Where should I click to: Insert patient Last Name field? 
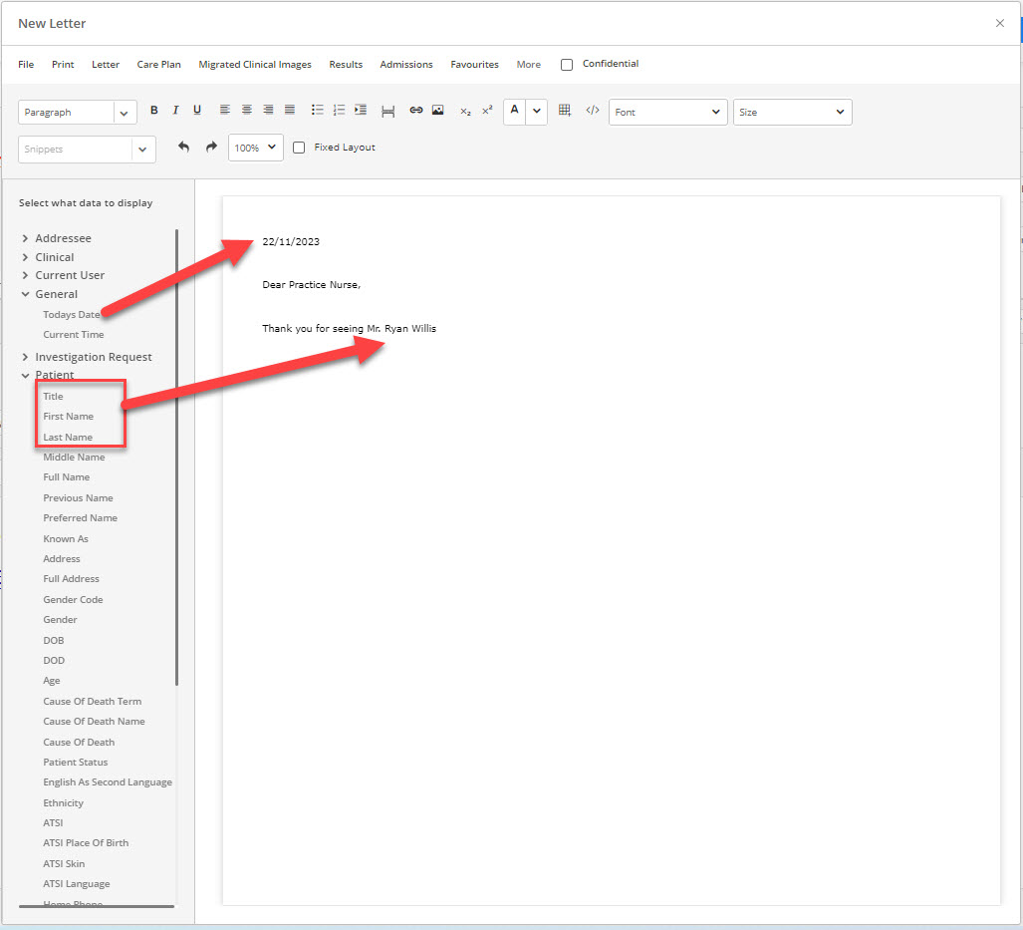click(x=68, y=438)
